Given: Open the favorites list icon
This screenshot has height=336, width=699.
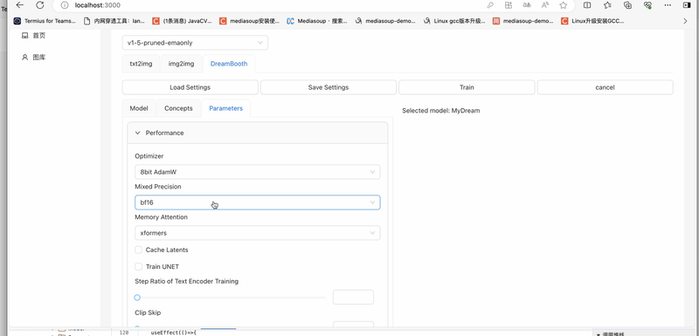Looking at the screenshot, I should (607, 5).
